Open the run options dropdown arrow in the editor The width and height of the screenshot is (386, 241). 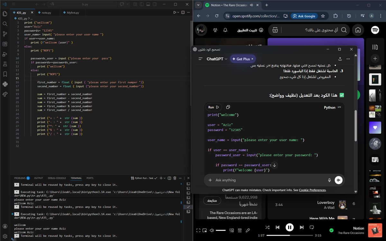pos(179,13)
